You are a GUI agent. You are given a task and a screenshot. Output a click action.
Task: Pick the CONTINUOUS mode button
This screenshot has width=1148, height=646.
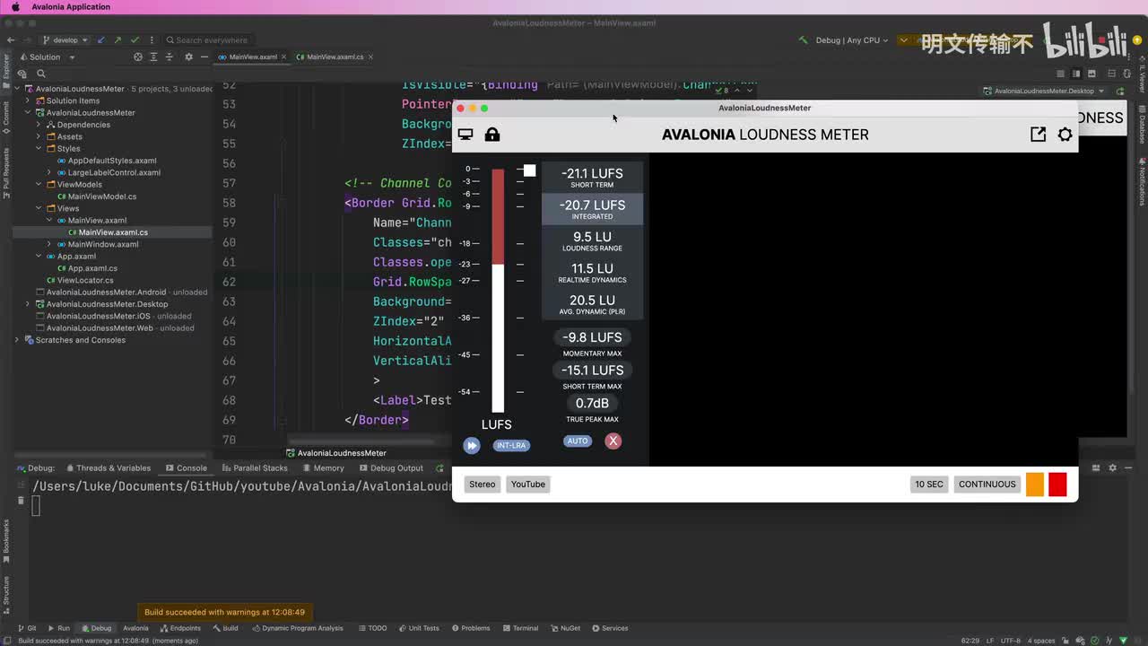click(x=987, y=484)
